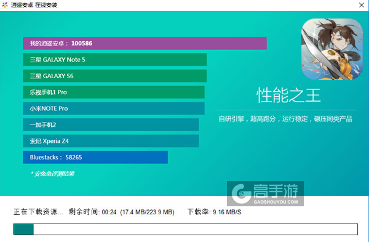Select the Bluestacks: 58265 bar
This screenshot has height=242, width=369.
[95, 157]
